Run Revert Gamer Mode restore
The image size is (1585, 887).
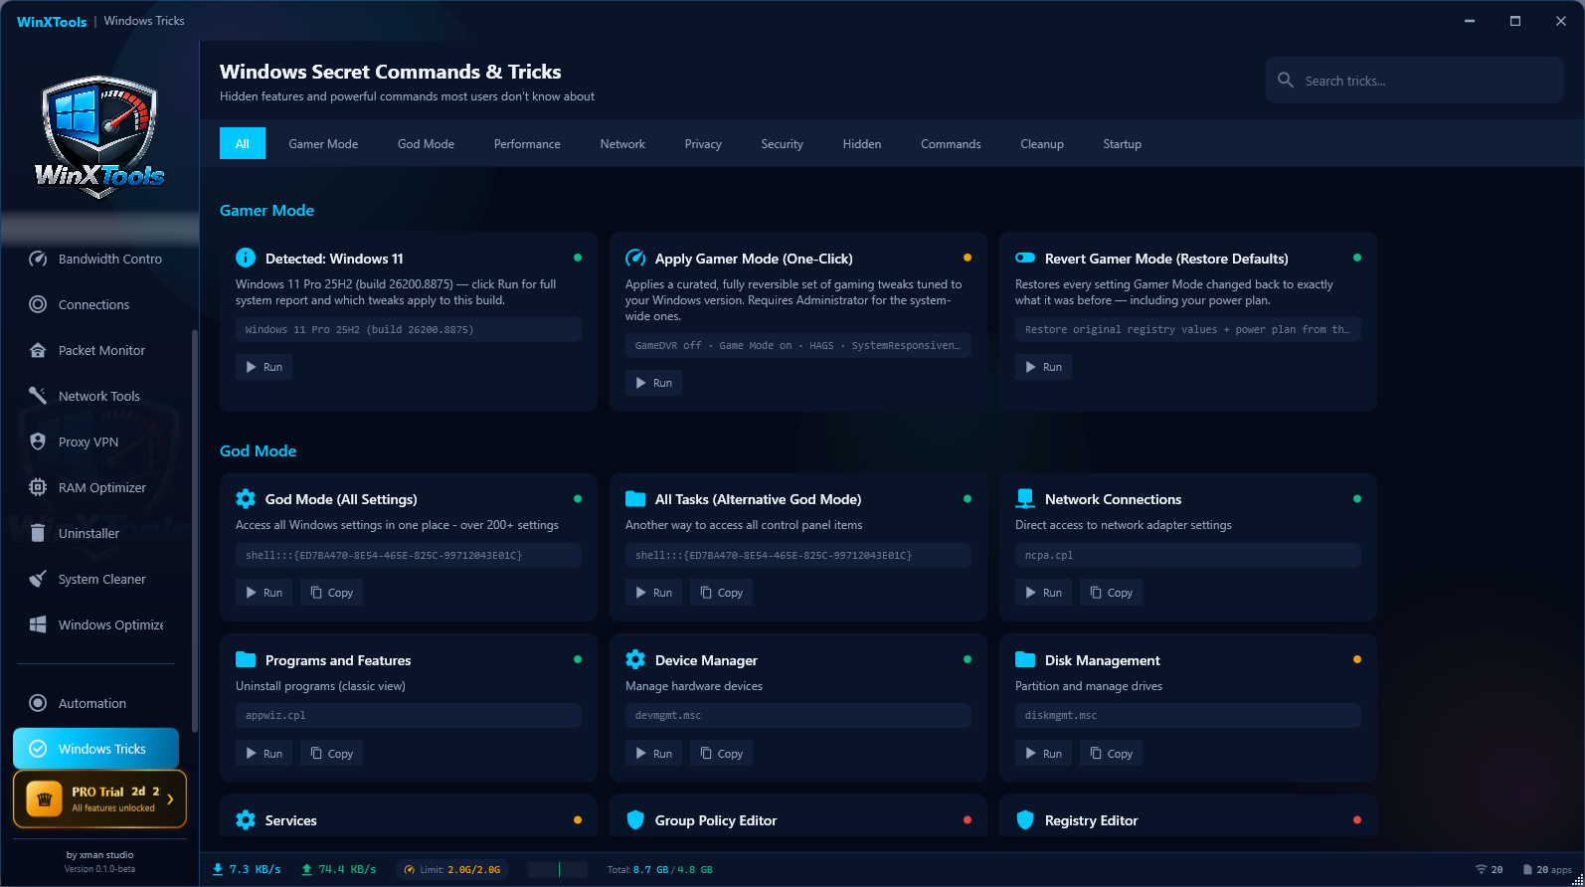tap(1044, 367)
